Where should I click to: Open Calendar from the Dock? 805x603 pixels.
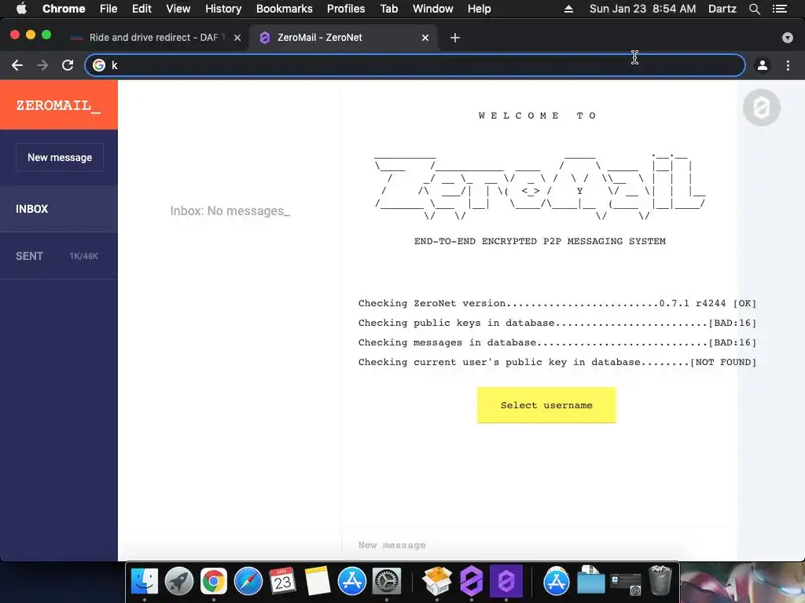pos(282,582)
